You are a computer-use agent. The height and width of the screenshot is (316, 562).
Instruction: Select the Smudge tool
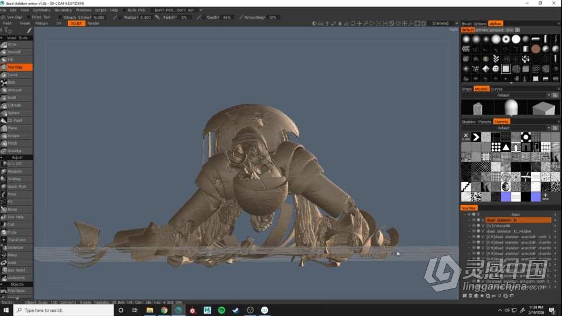click(16, 151)
